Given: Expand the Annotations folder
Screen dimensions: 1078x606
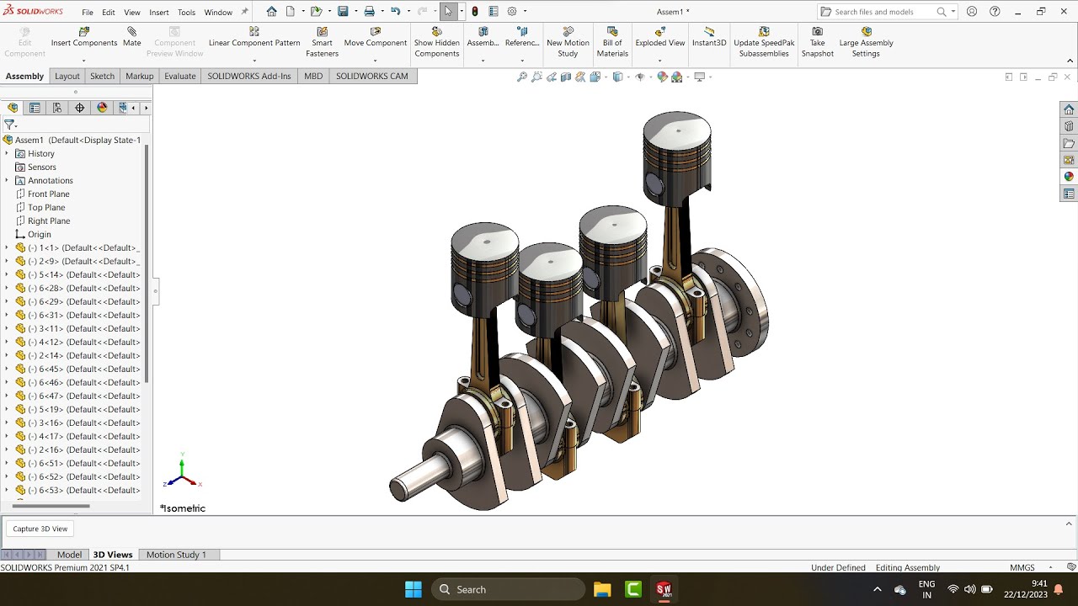Looking at the screenshot, I should click(7, 180).
